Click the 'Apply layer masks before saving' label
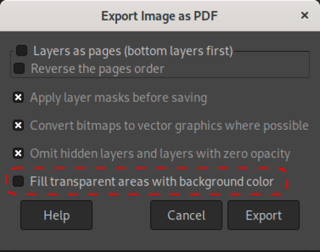This screenshot has width=320, height=252. (x=118, y=98)
